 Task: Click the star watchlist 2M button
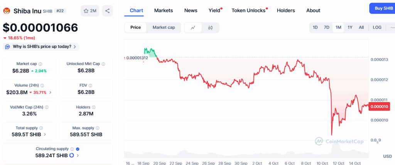(89, 11)
